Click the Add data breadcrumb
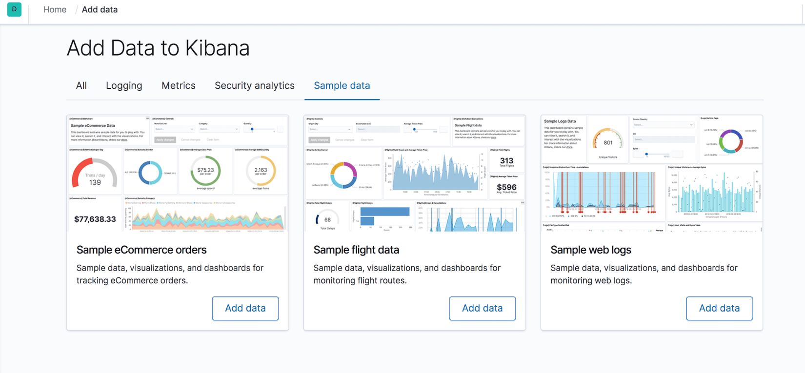This screenshot has height=373, width=805. pyautogui.click(x=100, y=10)
